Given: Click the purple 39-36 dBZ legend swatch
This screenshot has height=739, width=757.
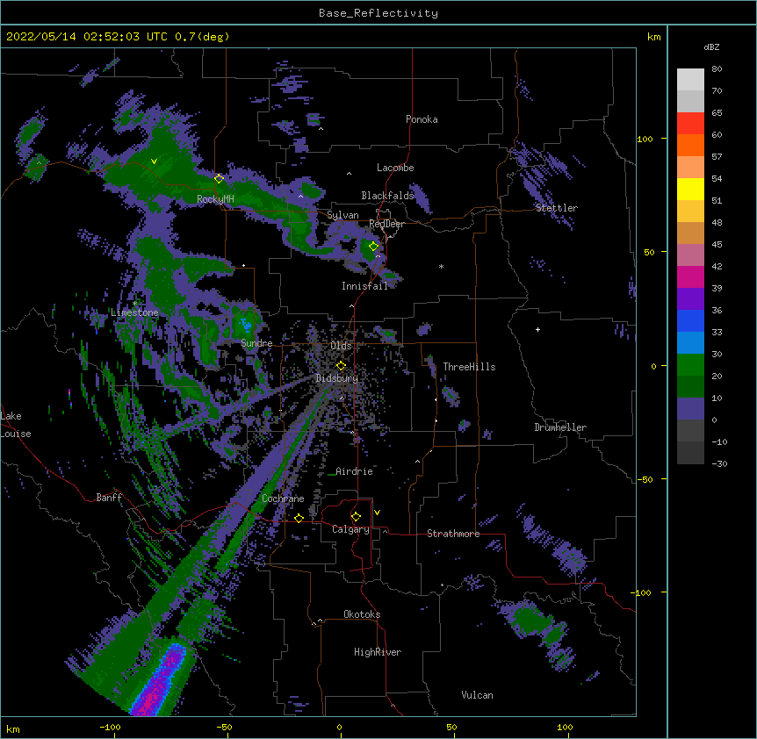Looking at the screenshot, I should (x=690, y=299).
